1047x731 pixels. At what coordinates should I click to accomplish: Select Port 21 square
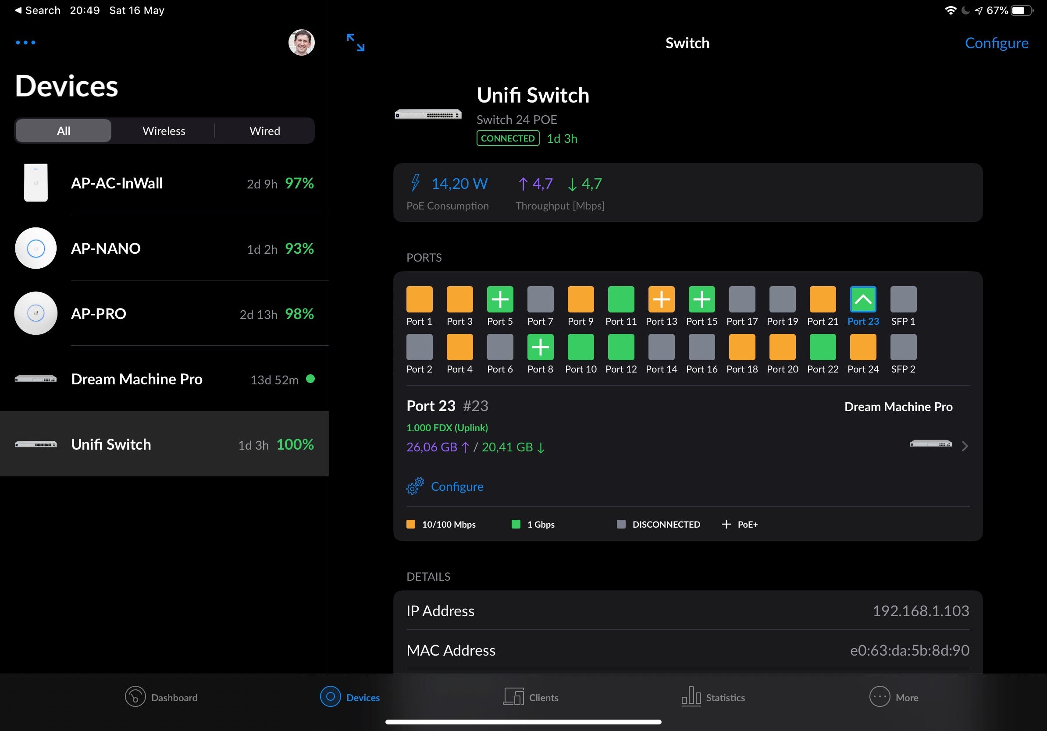(823, 299)
